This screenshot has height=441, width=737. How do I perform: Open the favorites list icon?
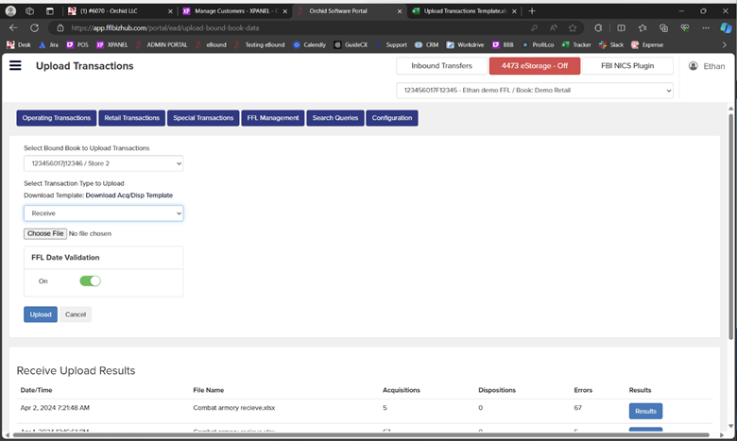coord(643,27)
